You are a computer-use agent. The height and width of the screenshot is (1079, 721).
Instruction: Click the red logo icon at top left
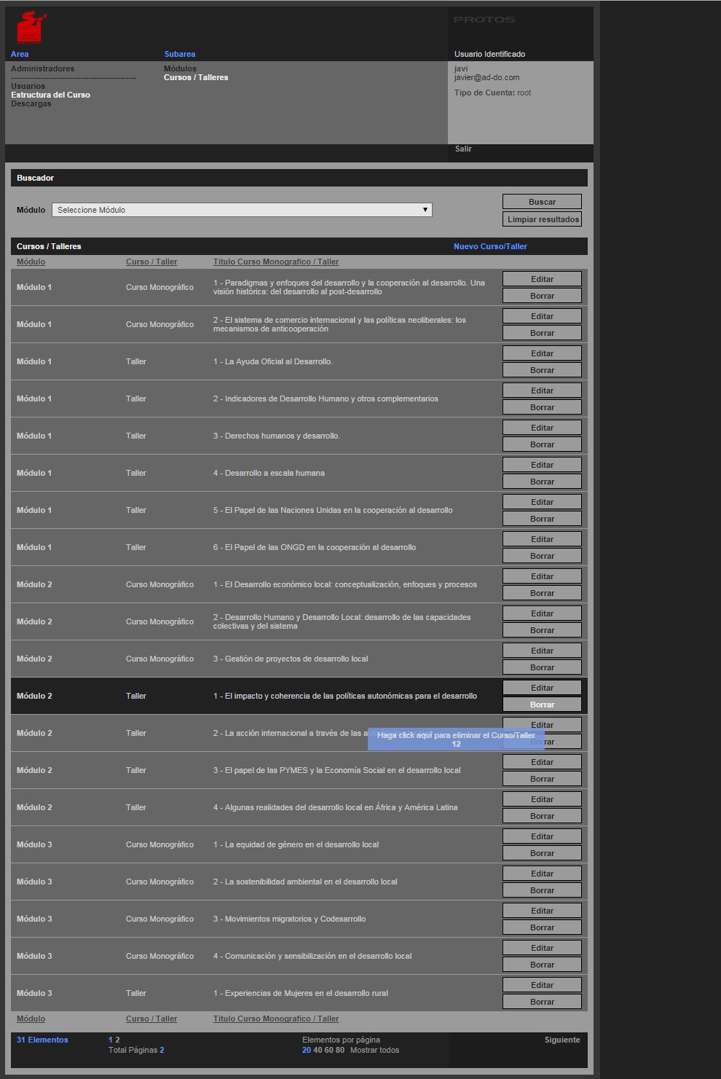[x=31, y=28]
